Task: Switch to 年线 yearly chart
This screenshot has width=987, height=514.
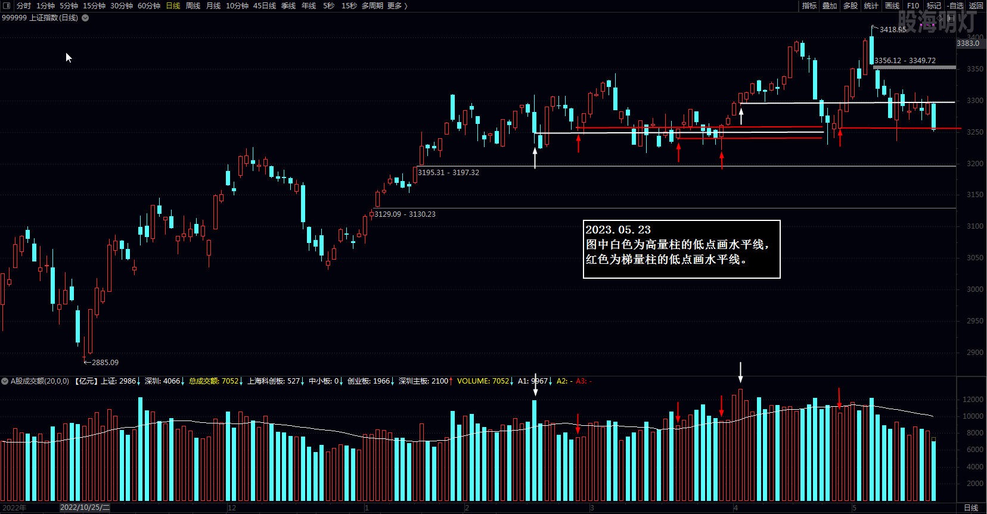Action: pos(309,5)
